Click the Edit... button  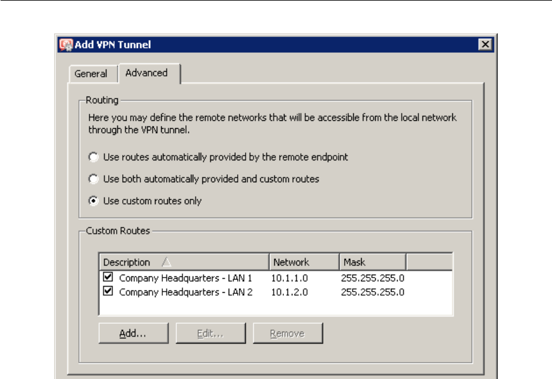(x=210, y=333)
